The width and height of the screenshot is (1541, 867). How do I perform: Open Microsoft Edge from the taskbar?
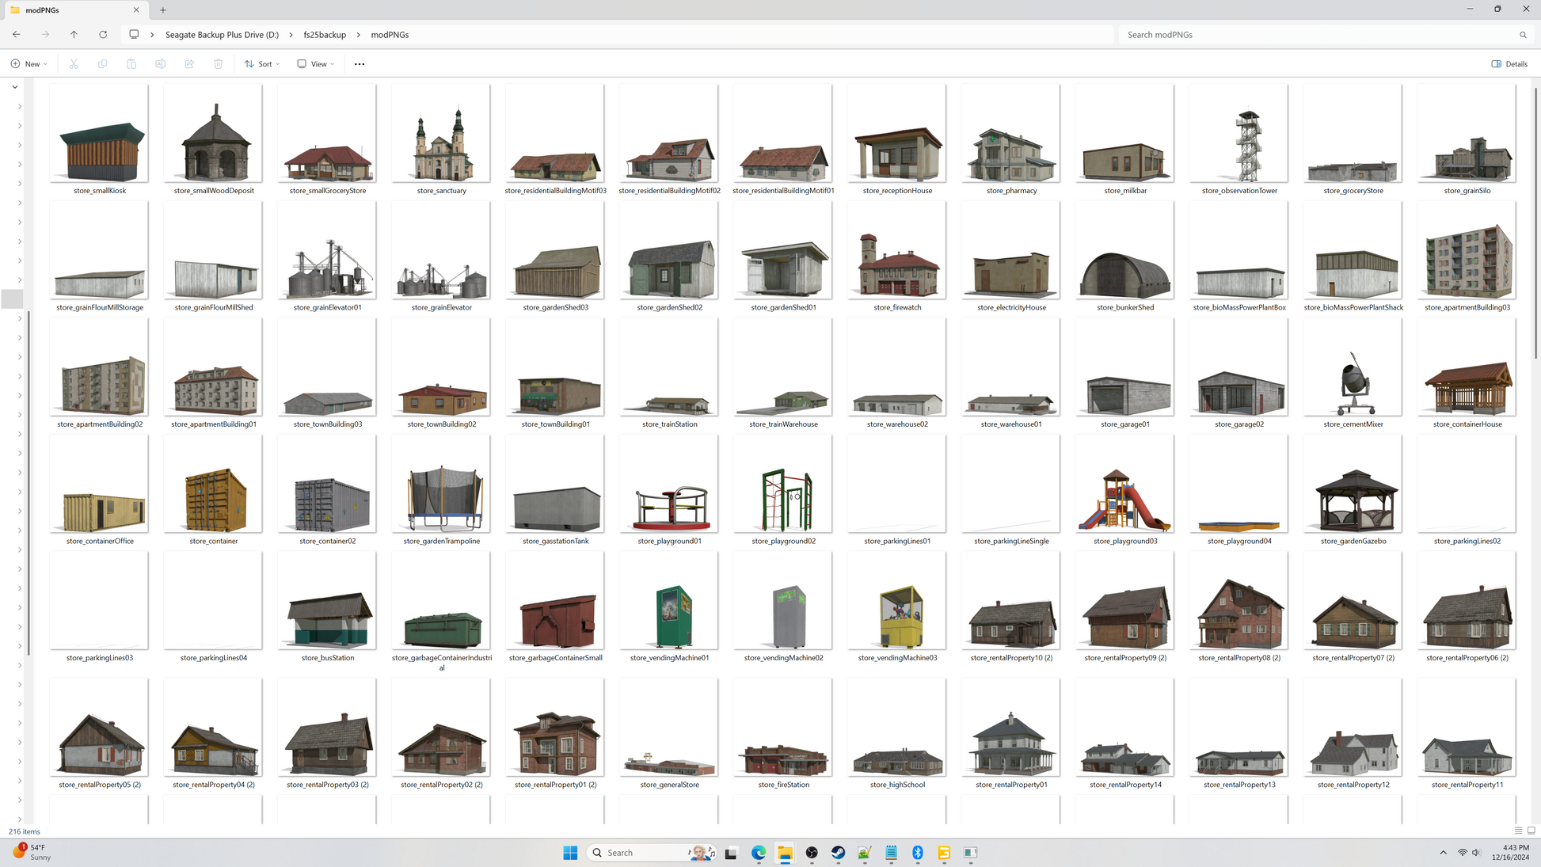[x=759, y=853]
